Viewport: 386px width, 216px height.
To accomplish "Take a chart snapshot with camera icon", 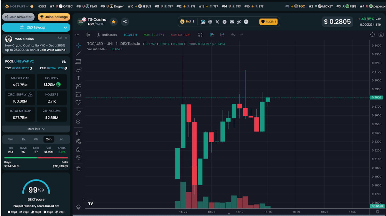I will (381, 35).
